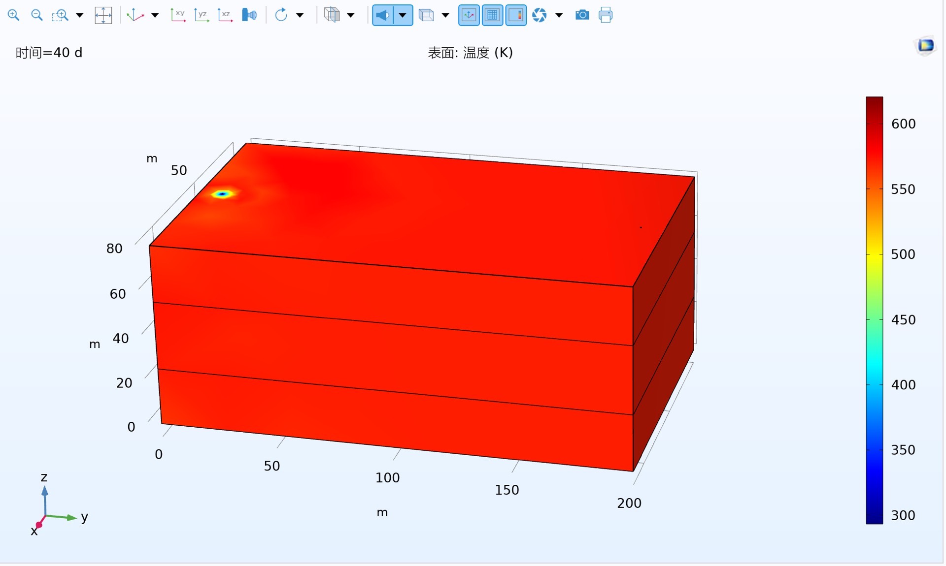Take a snapshot with the camera icon
946x566 pixels.
point(582,15)
